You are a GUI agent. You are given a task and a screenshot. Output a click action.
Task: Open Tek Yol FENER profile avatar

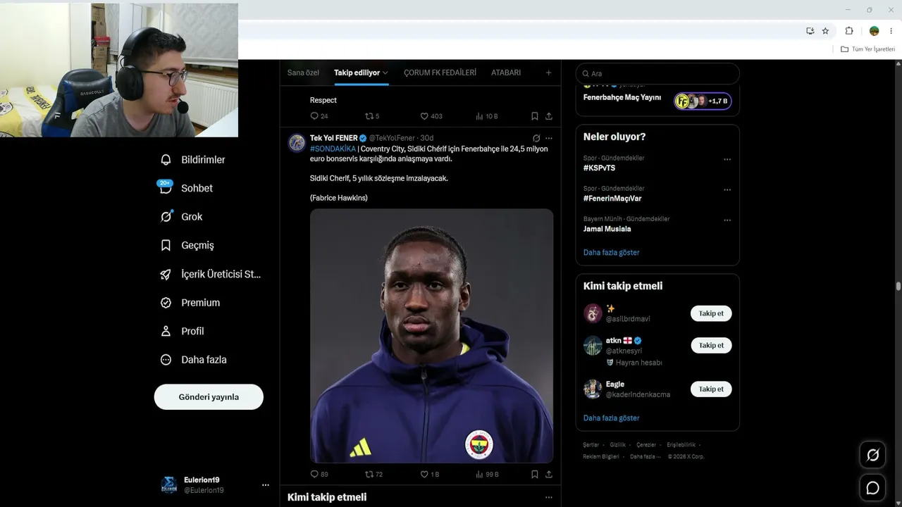pyautogui.click(x=297, y=143)
